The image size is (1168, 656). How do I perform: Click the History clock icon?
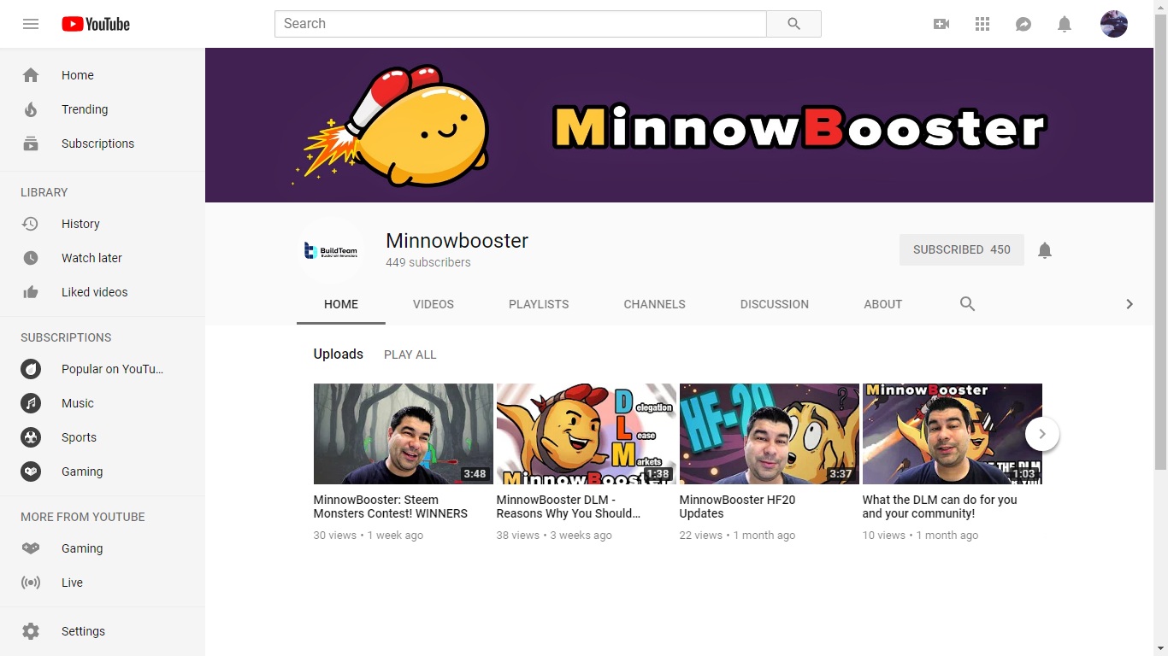point(31,224)
